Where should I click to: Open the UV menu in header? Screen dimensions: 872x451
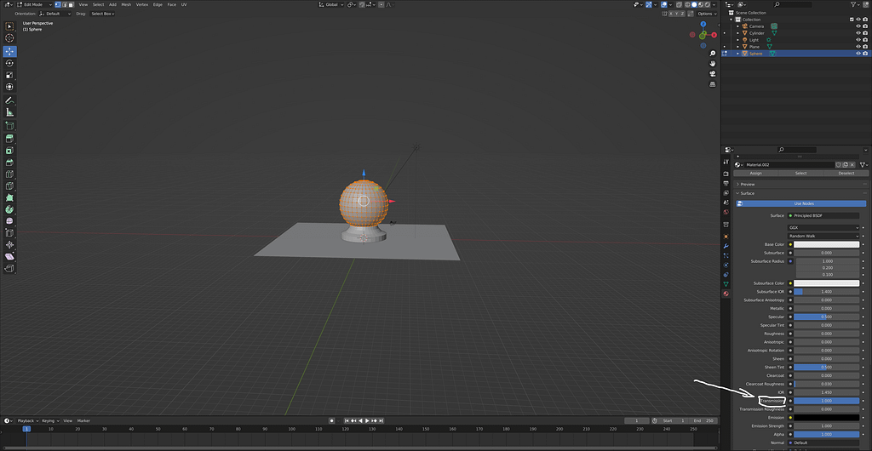click(x=183, y=4)
